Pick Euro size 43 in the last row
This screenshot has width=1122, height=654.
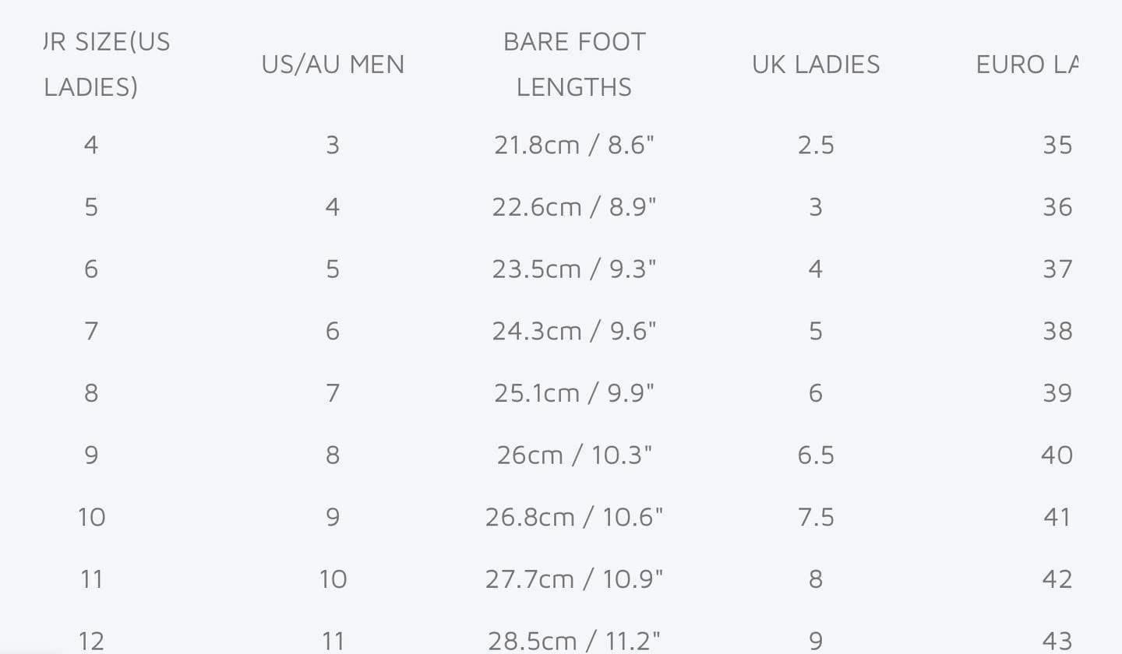[x=1057, y=641]
